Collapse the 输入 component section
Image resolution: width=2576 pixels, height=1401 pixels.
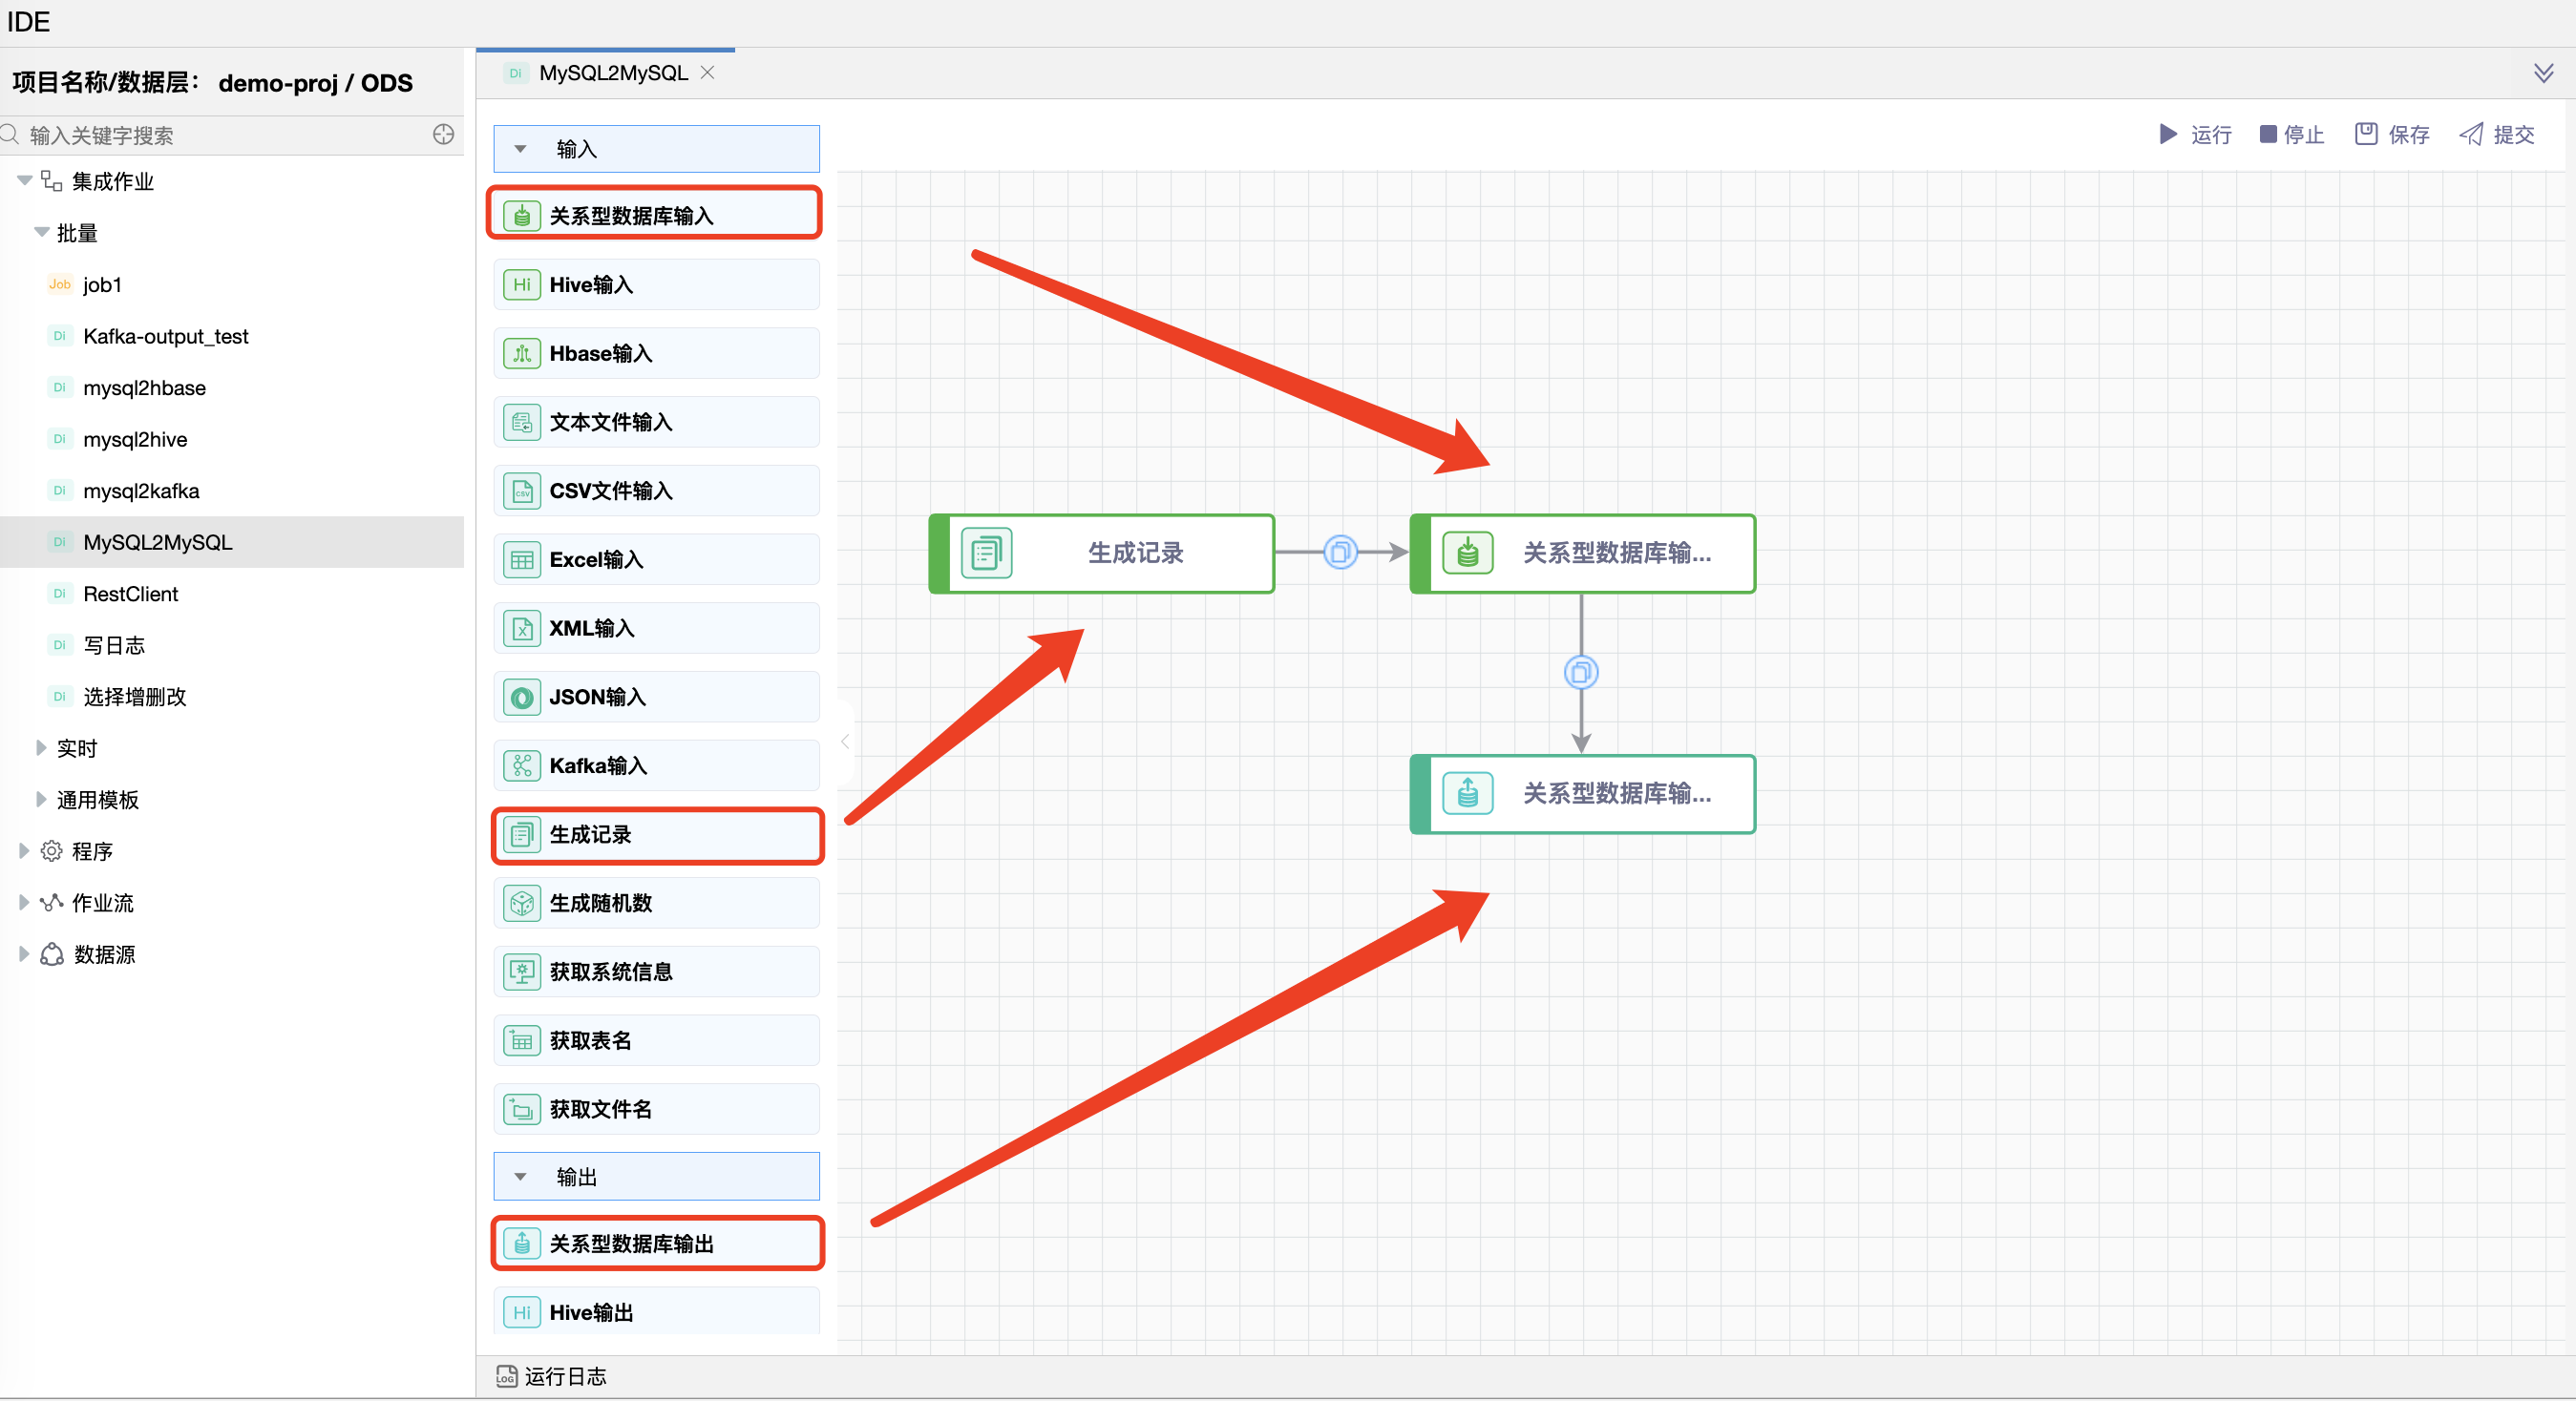tap(519, 148)
